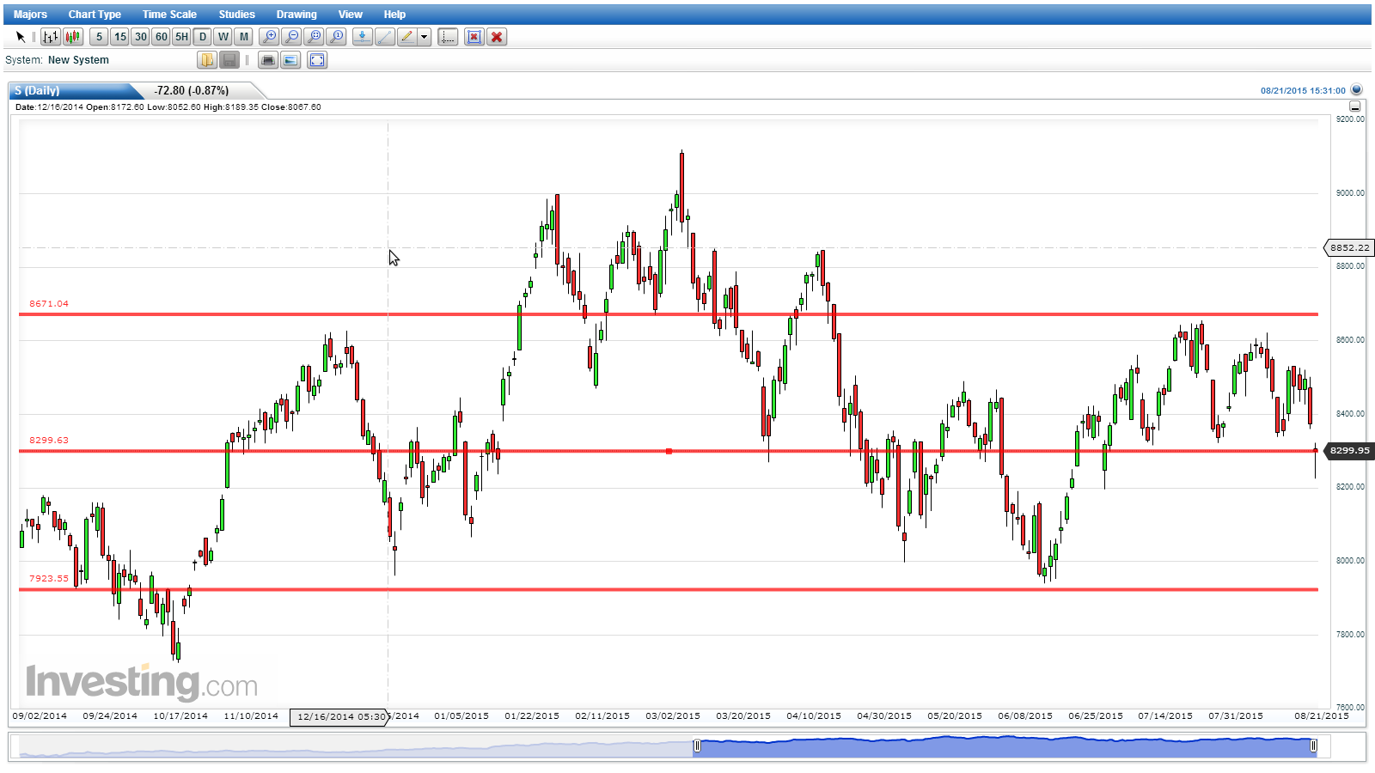1375x773 pixels.
Task: Set 5H time scale
Action: (x=181, y=37)
